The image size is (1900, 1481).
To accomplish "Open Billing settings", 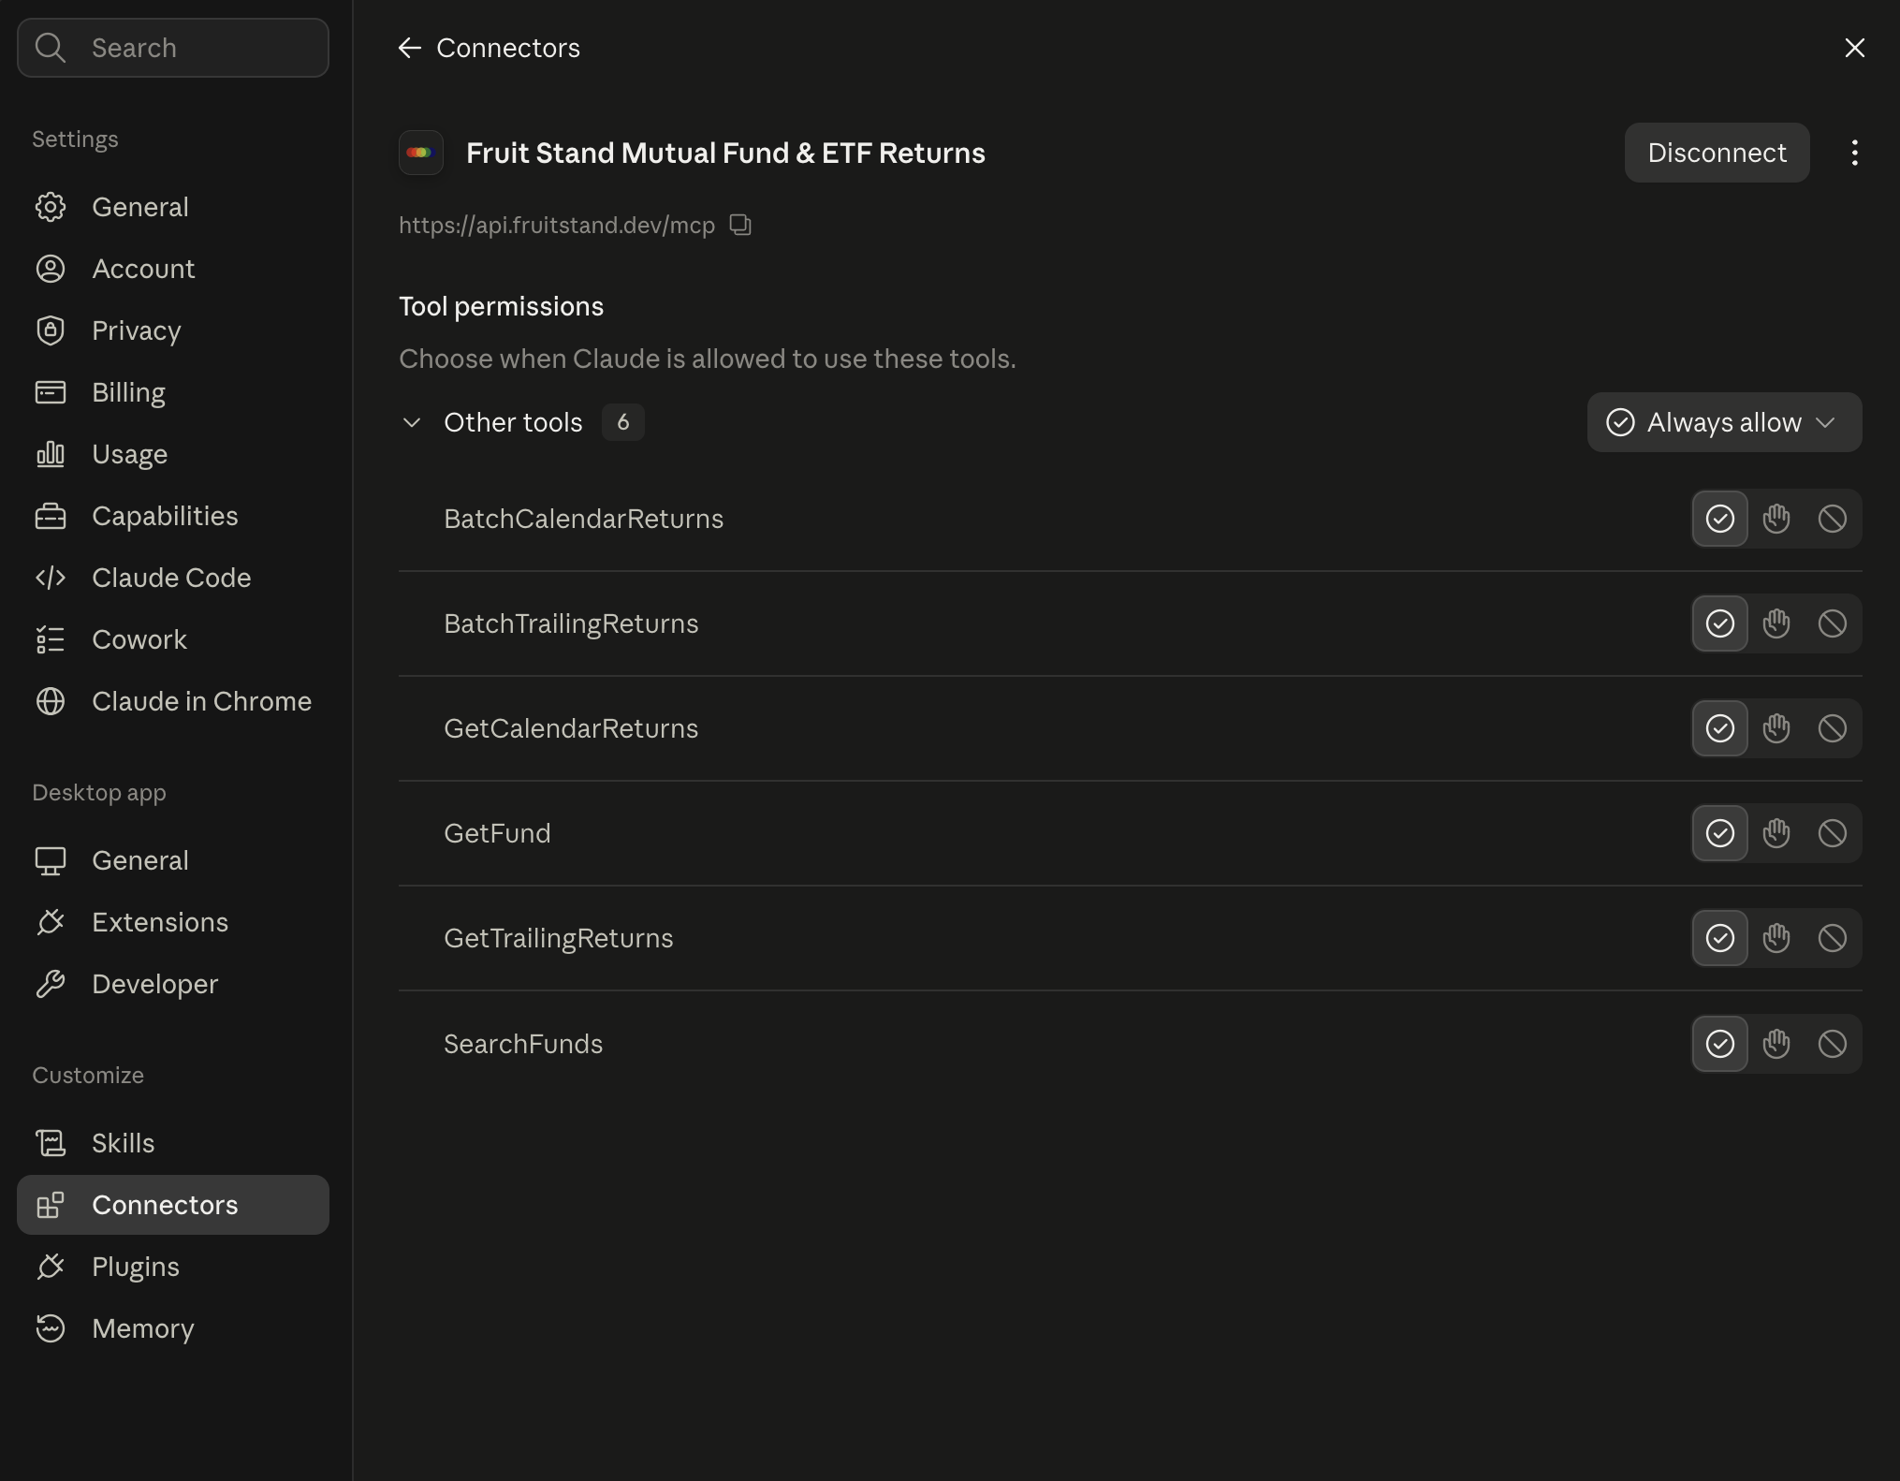I will click(173, 392).
